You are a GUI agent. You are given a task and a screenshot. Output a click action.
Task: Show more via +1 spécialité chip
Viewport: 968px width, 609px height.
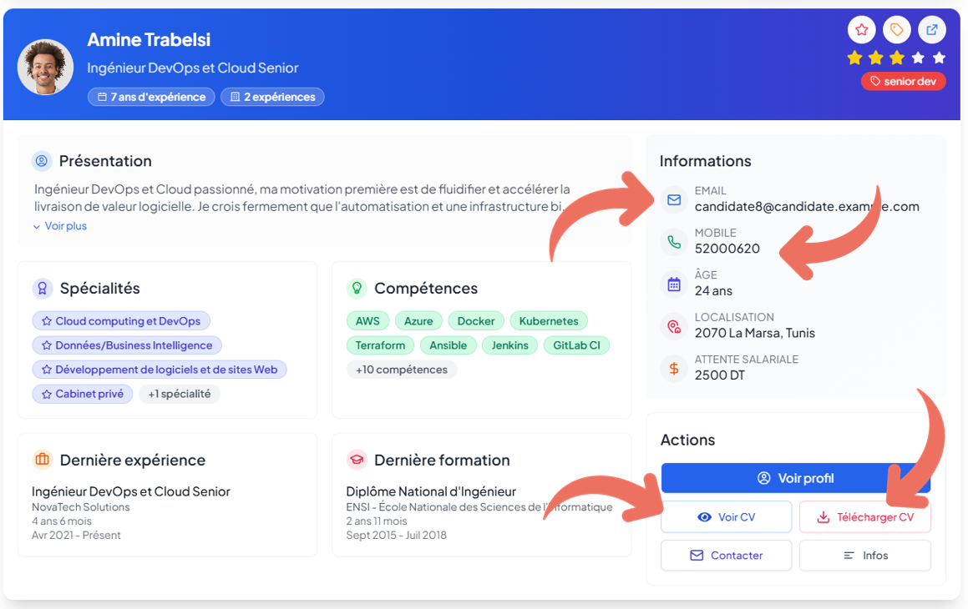pyautogui.click(x=180, y=394)
